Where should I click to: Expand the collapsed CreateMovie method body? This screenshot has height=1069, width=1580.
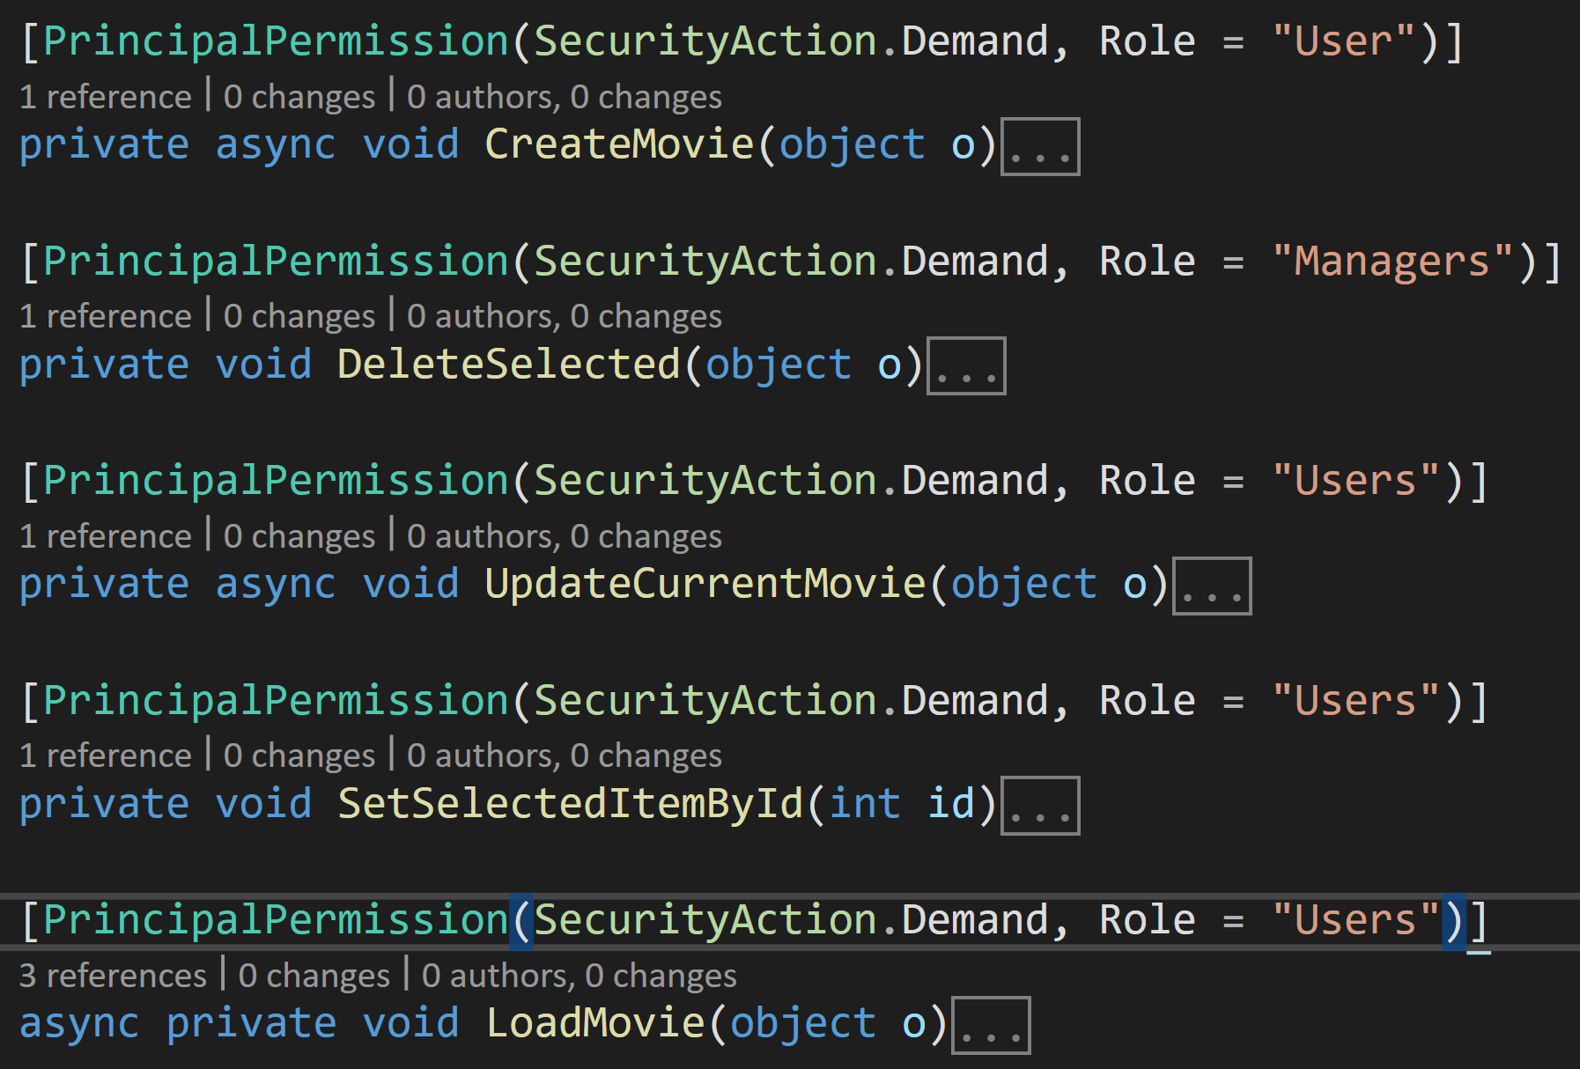(1040, 147)
